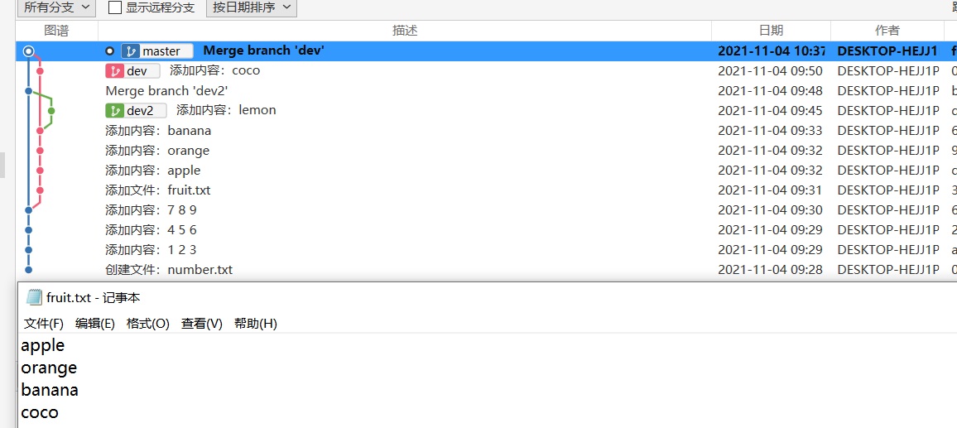Select the 添加内容：7 8 9 commit
The width and height of the screenshot is (957, 428).
click(x=487, y=210)
